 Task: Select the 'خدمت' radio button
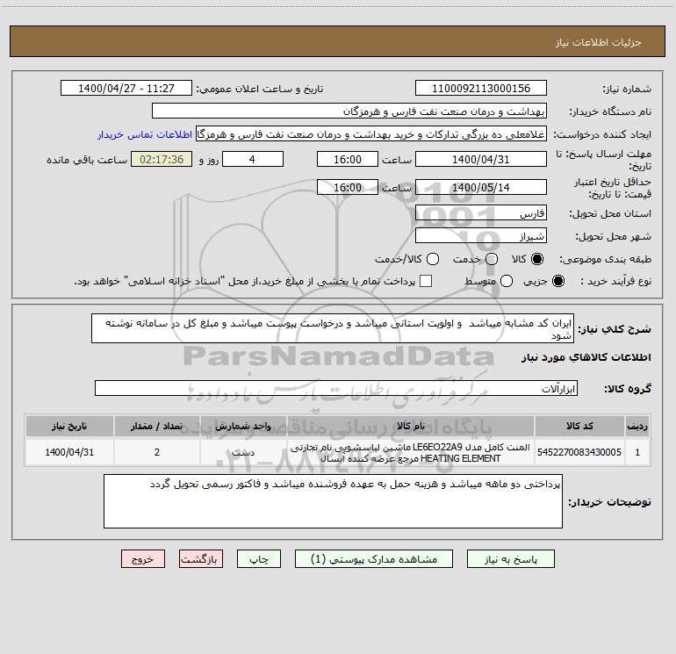[x=492, y=259]
